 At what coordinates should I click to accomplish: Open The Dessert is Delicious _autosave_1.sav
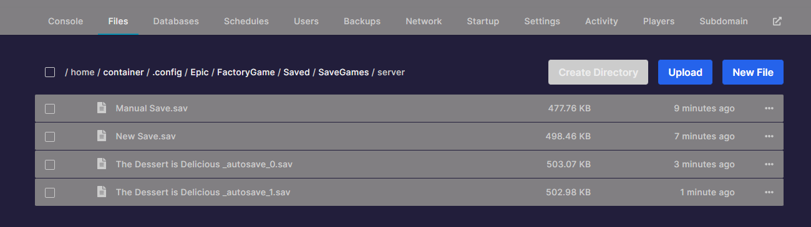coord(203,192)
